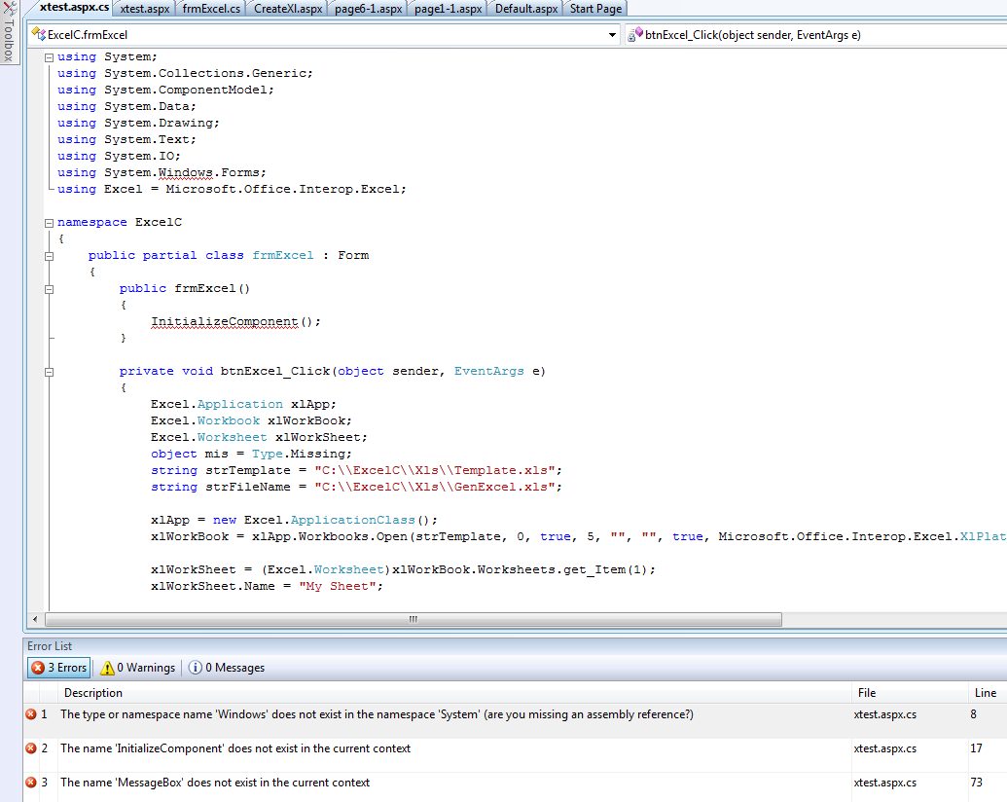
Task: Select the 'InitializeComponent' error row
Action: click(x=515, y=754)
